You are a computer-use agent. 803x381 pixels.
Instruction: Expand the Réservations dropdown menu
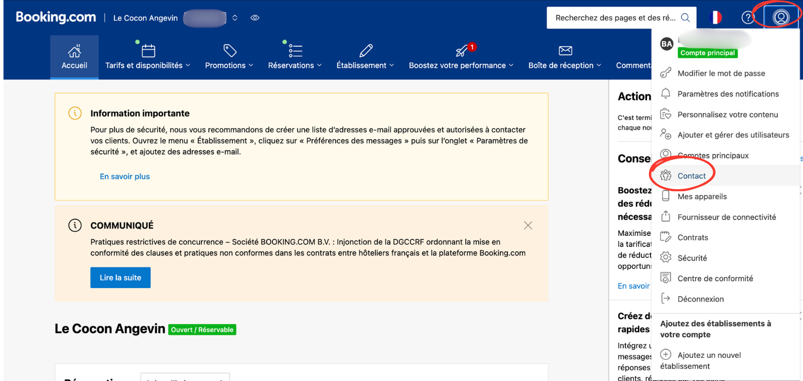[x=319, y=65]
